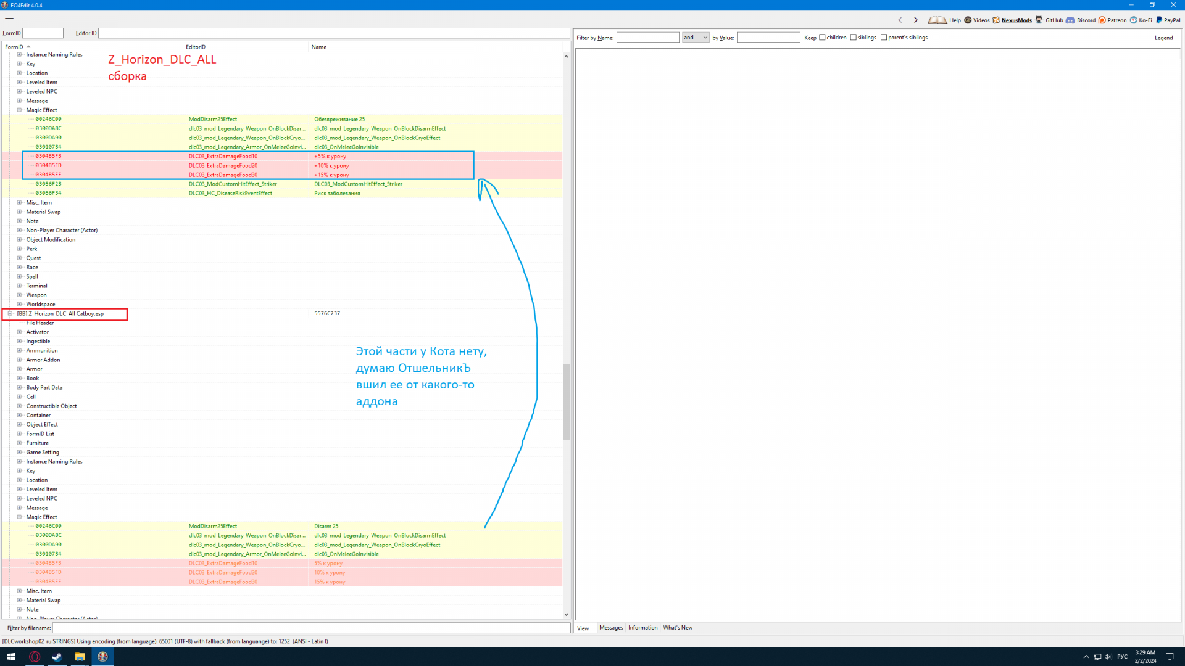Collapse Z_Horizon_DLC_All Catboy.esp node
This screenshot has width=1185, height=666.
coord(10,313)
